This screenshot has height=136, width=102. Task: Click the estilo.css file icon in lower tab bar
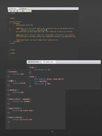[x=44, y=62]
